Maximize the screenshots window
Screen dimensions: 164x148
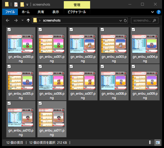[142, 4]
